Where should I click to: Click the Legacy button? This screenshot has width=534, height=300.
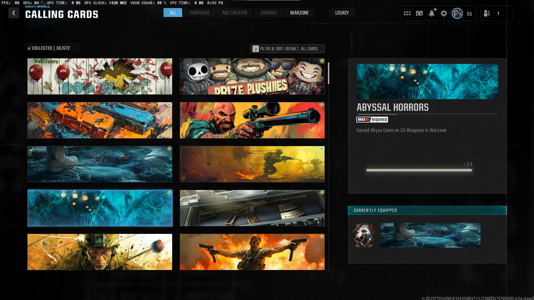342,13
